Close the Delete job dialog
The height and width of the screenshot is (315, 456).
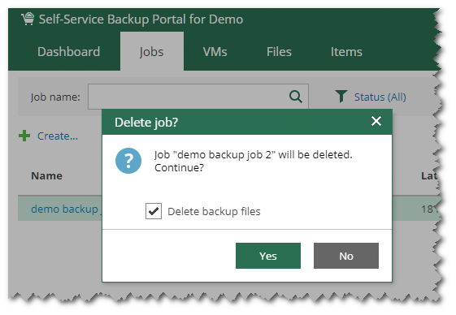pyautogui.click(x=376, y=121)
